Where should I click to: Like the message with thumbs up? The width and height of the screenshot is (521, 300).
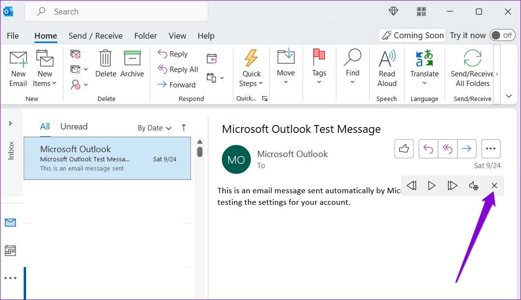pyautogui.click(x=404, y=149)
